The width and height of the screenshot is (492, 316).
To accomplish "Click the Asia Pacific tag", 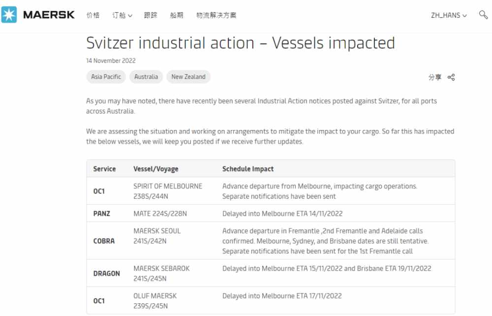I will (106, 77).
